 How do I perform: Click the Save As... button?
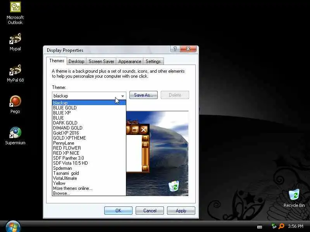(143, 95)
